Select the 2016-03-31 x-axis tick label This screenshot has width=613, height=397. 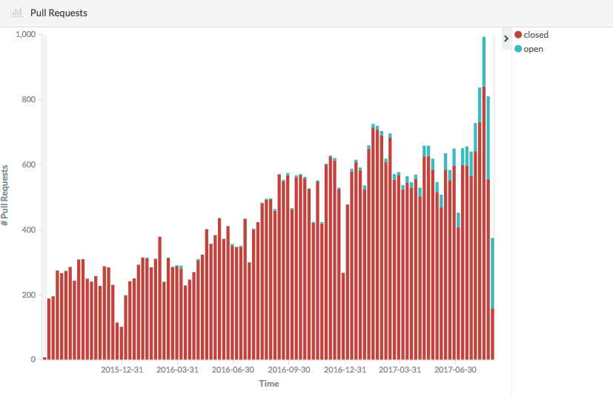[178, 370]
